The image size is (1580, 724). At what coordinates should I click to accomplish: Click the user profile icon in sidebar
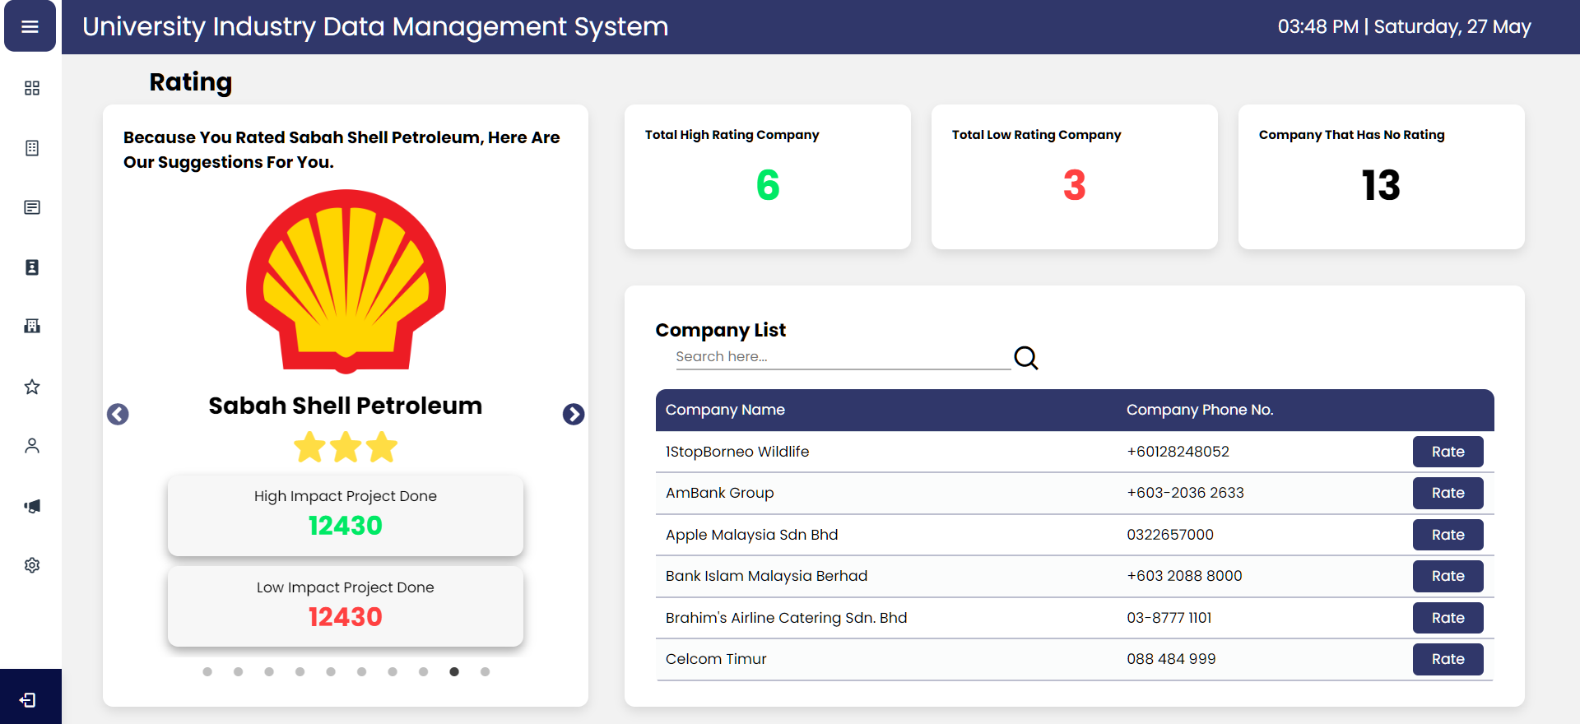coord(32,446)
